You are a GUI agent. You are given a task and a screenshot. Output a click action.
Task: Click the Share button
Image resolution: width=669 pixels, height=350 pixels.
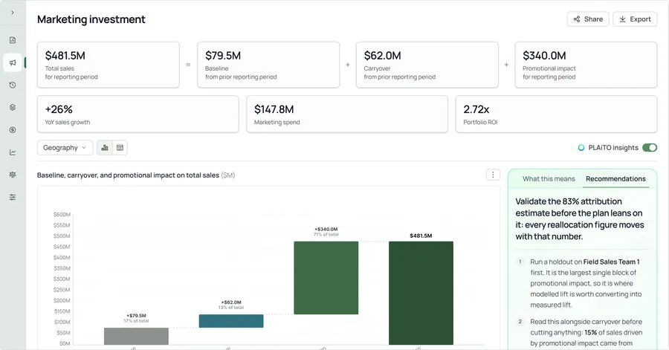pyautogui.click(x=587, y=19)
